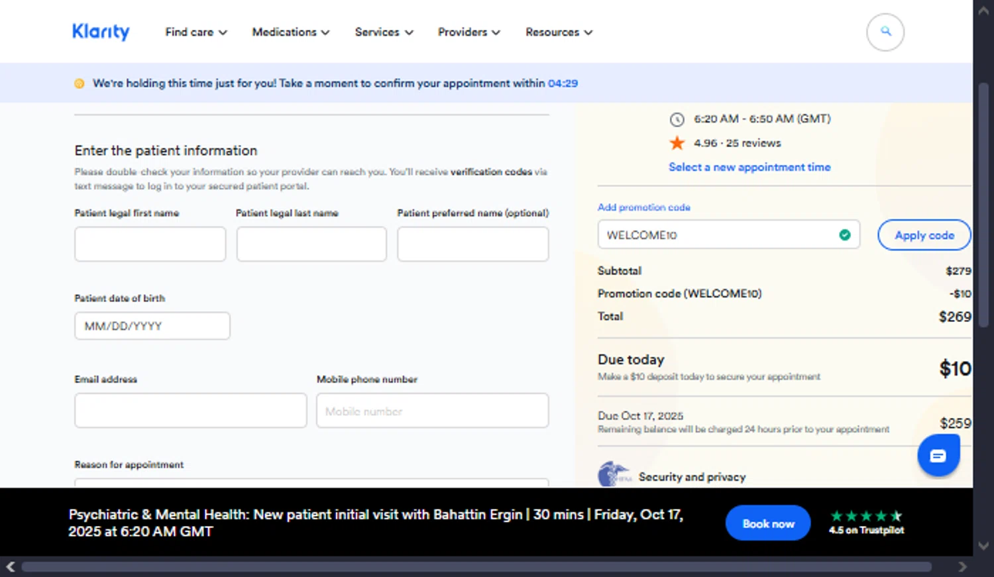Image resolution: width=994 pixels, height=577 pixels.
Task: Click the clock icon beside appointment time
Action: pos(677,119)
